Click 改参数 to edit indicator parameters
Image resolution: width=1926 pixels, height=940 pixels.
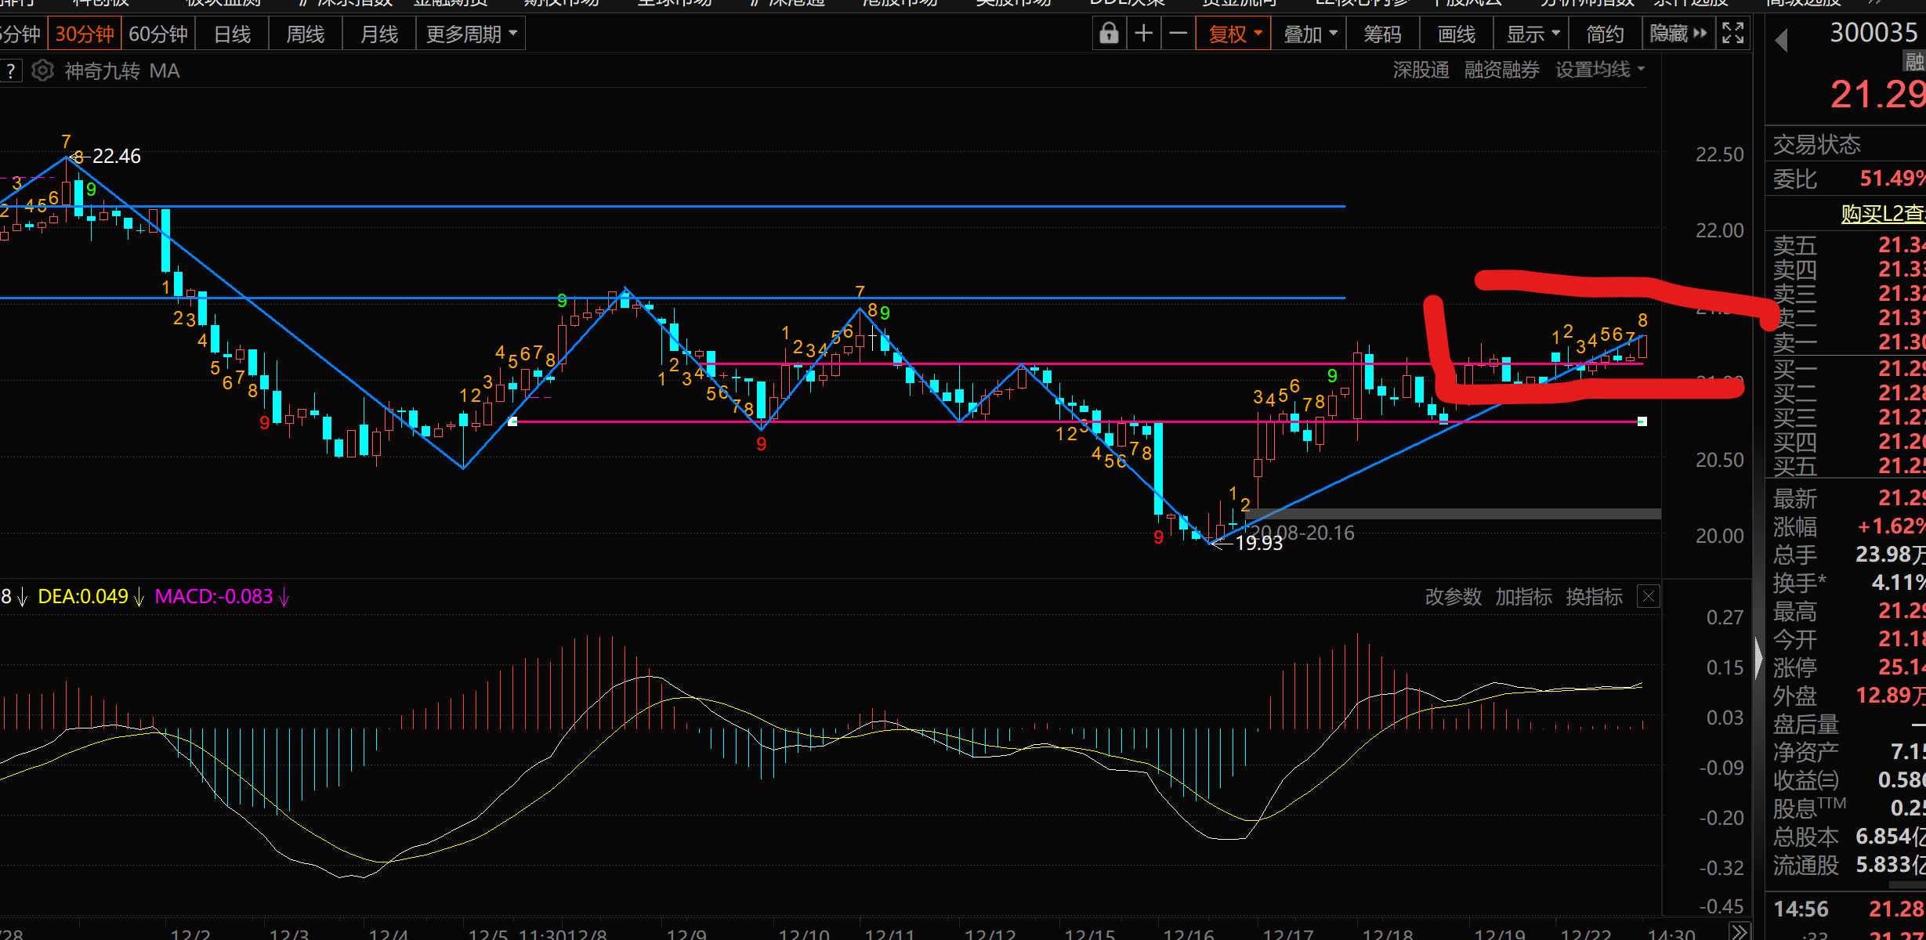coord(1453,597)
